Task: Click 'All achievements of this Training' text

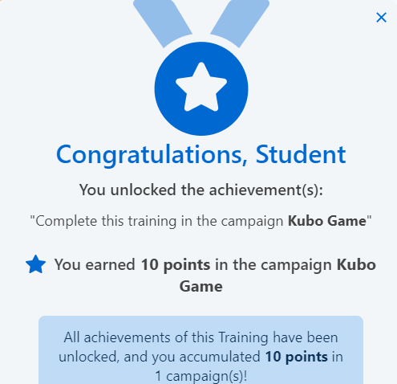Action: [x=166, y=337]
